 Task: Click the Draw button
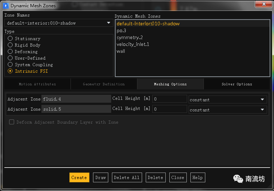100,178
